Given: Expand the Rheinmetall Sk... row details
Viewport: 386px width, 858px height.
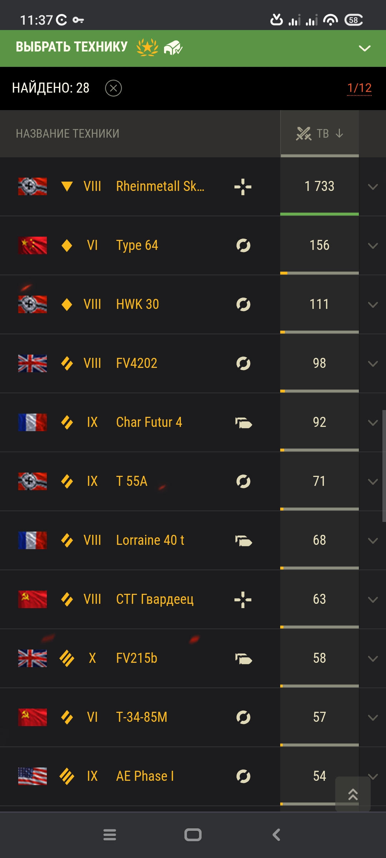Looking at the screenshot, I should 373,187.
